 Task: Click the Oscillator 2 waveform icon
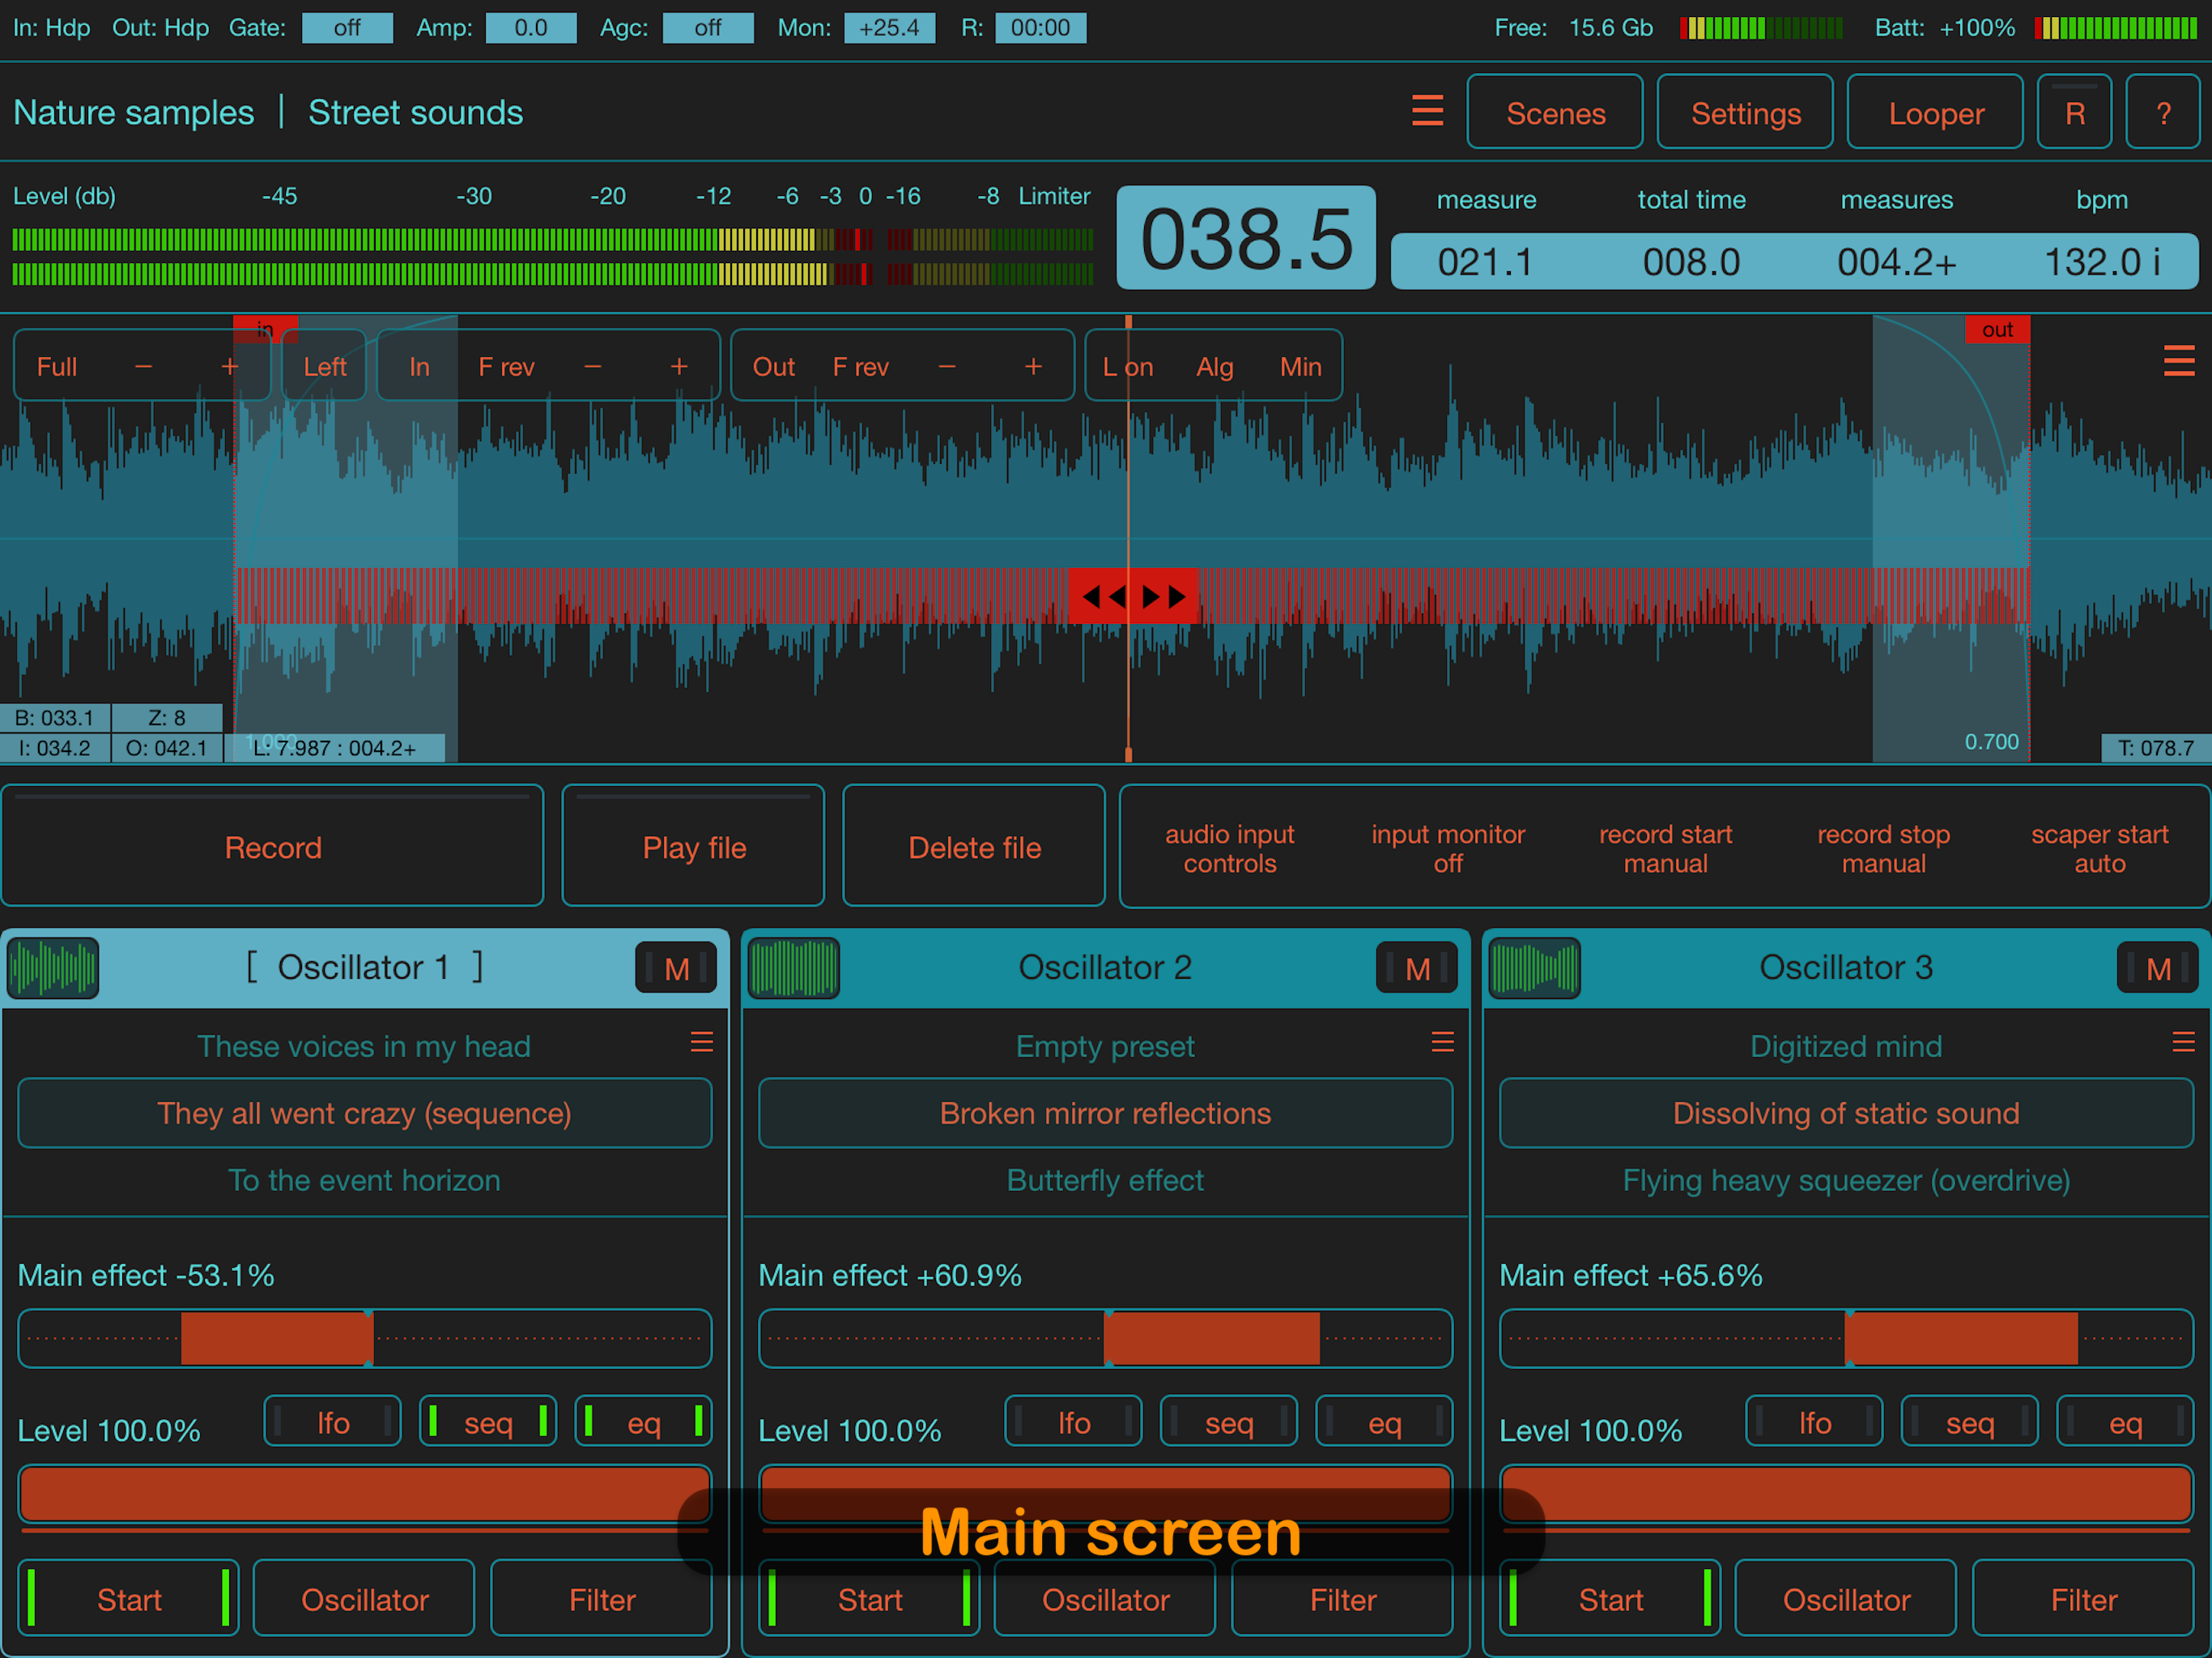(x=794, y=968)
